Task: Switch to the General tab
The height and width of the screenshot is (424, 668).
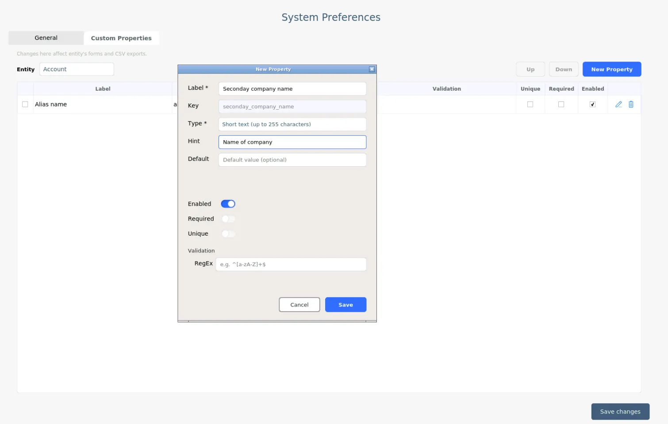Action: coord(46,38)
